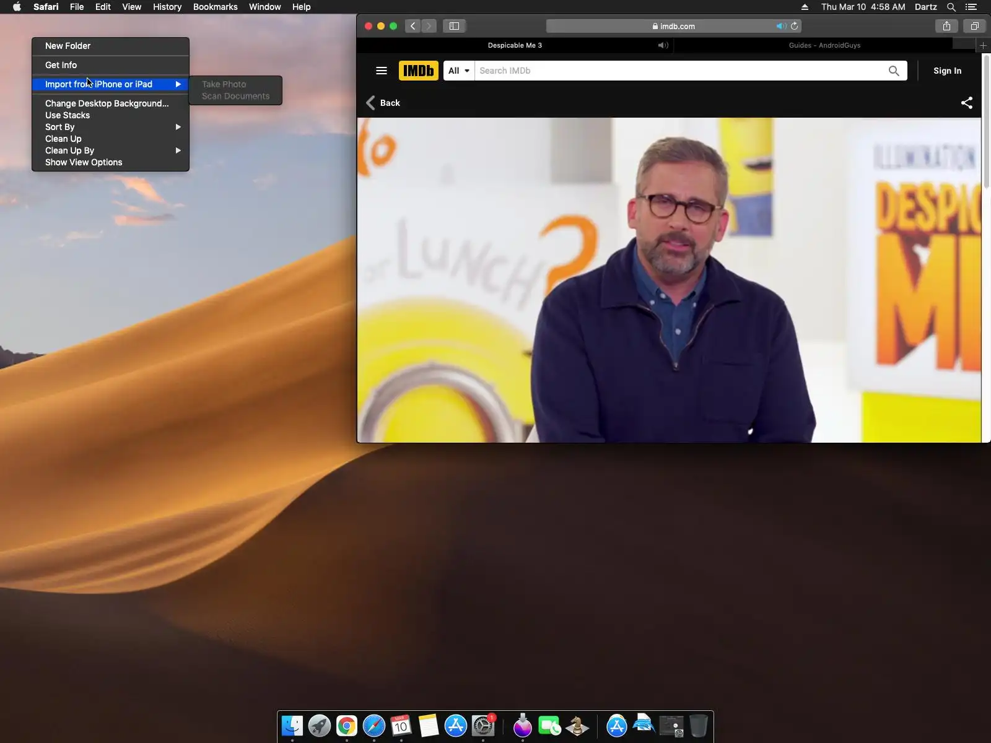Choose New Folder from context menu
This screenshot has height=743, width=991.
pyautogui.click(x=111, y=46)
